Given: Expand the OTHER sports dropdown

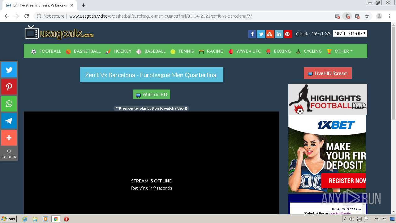Looking at the screenshot, I should pos(340,51).
